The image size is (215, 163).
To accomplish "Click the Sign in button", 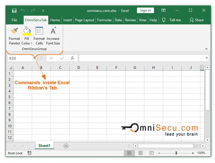I will point(145,10).
